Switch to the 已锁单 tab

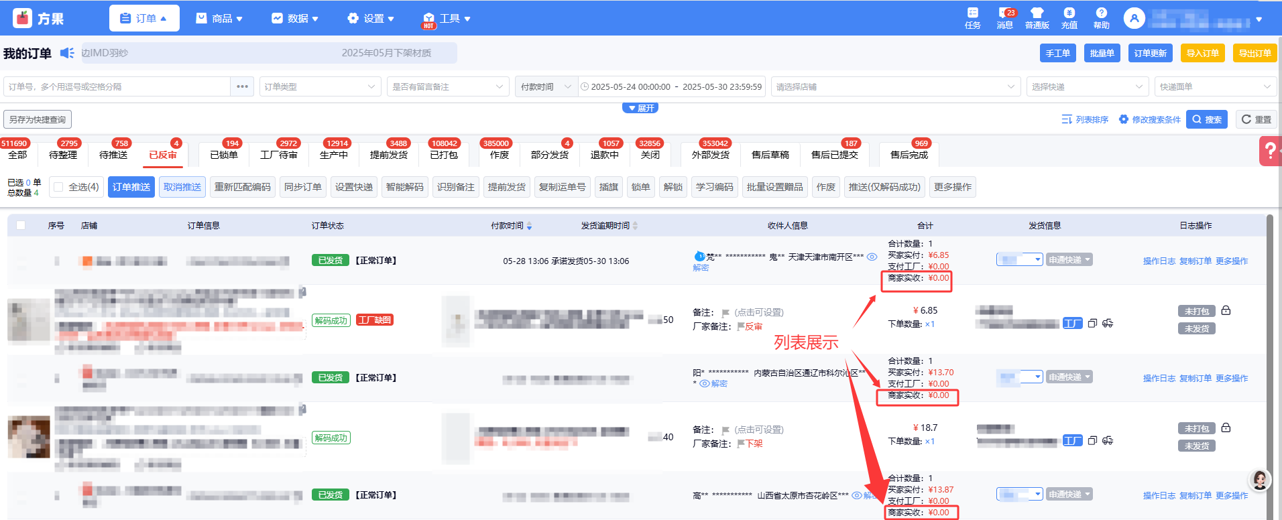tap(224, 155)
